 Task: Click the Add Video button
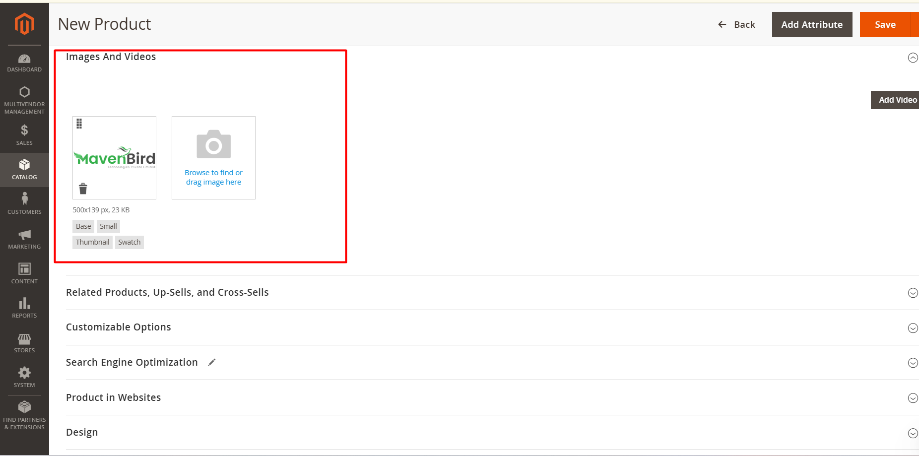point(895,100)
